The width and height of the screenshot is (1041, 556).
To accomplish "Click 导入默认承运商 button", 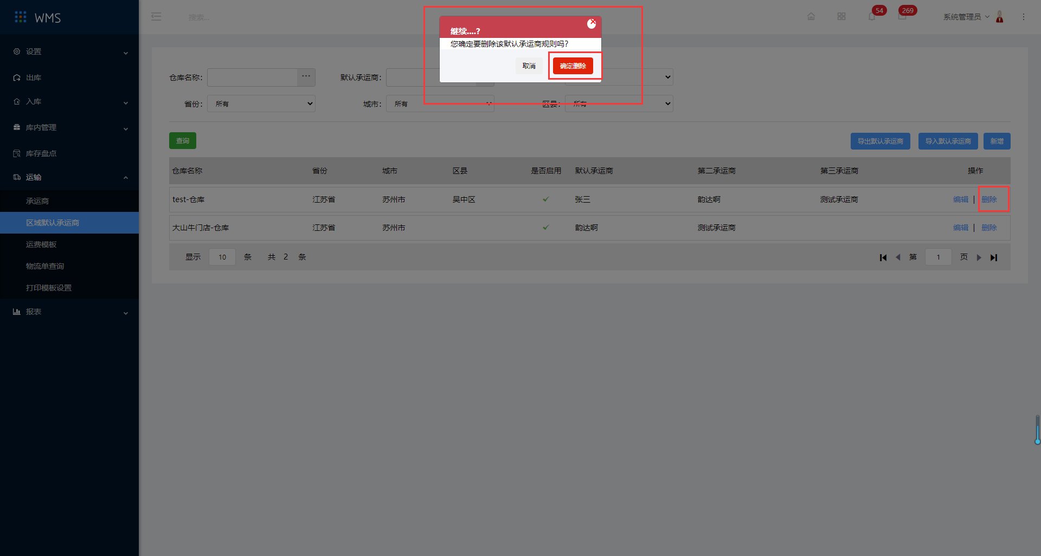I will tap(948, 141).
